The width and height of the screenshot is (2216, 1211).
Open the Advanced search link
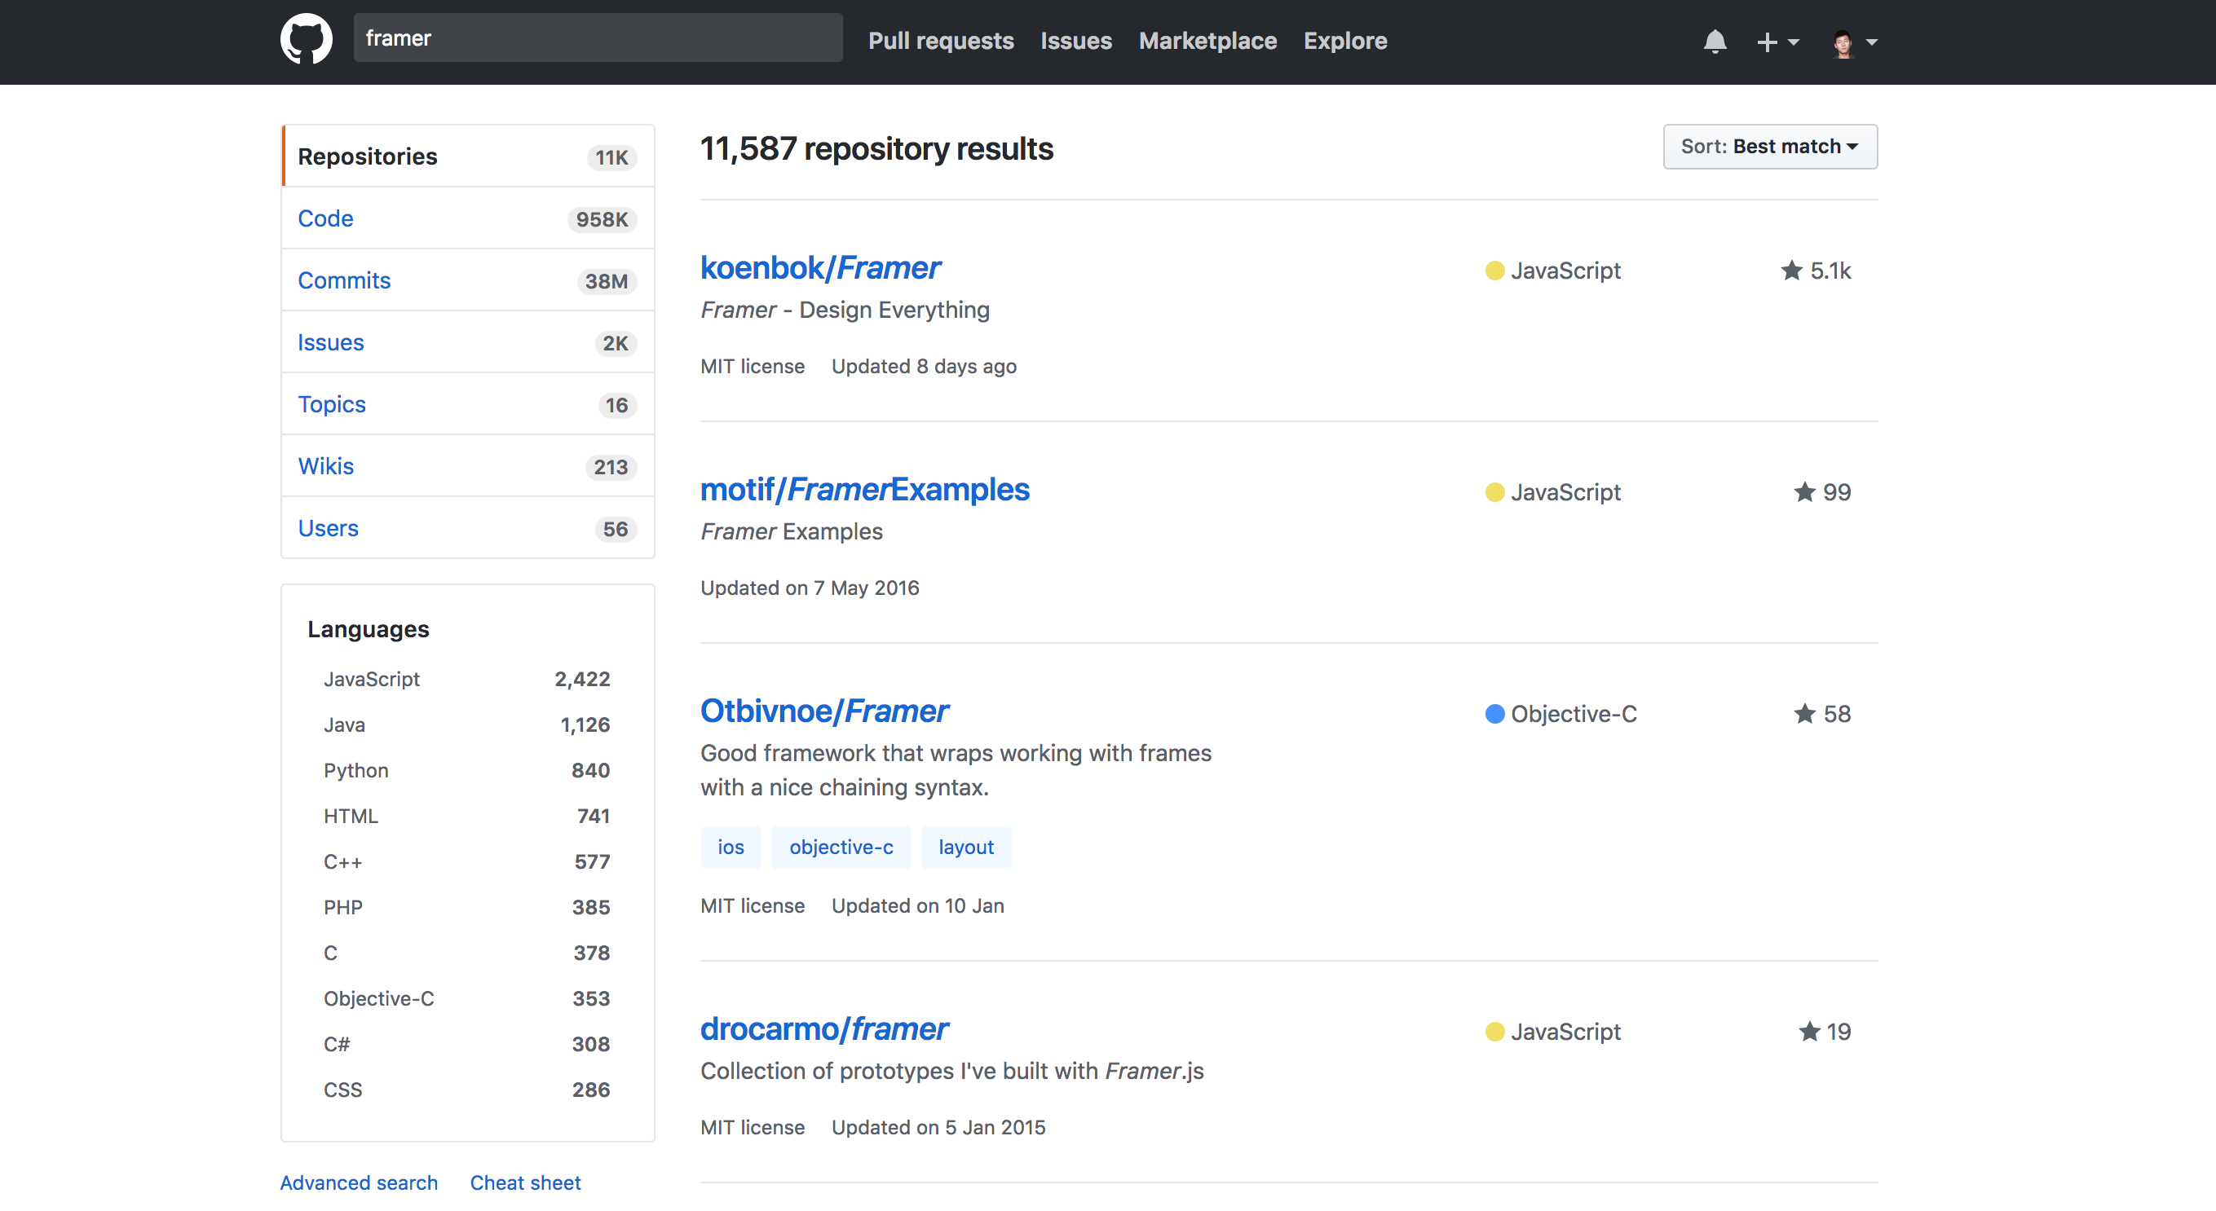pyautogui.click(x=358, y=1182)
